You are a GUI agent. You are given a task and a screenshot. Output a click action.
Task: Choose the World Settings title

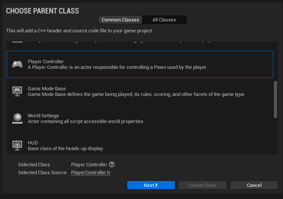tap(43, 115)
